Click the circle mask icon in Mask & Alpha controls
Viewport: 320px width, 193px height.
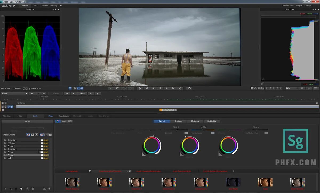click(x=32, y=135)
